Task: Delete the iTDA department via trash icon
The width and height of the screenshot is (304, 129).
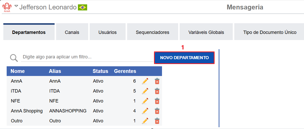Action: [x=157, y=91]
